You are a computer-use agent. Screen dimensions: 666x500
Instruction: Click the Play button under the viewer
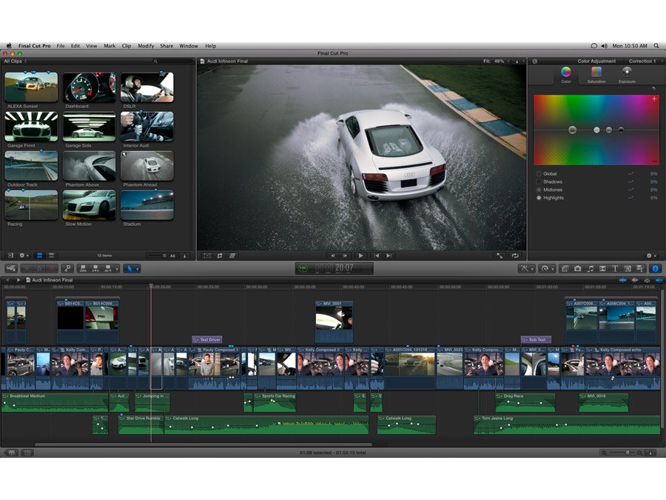tap(361, 256)
